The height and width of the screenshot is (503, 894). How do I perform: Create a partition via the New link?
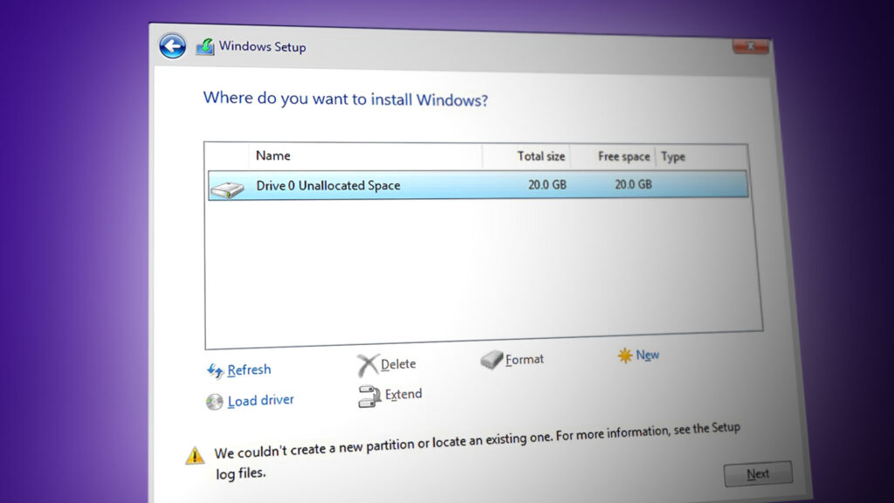tap(647, 355)
